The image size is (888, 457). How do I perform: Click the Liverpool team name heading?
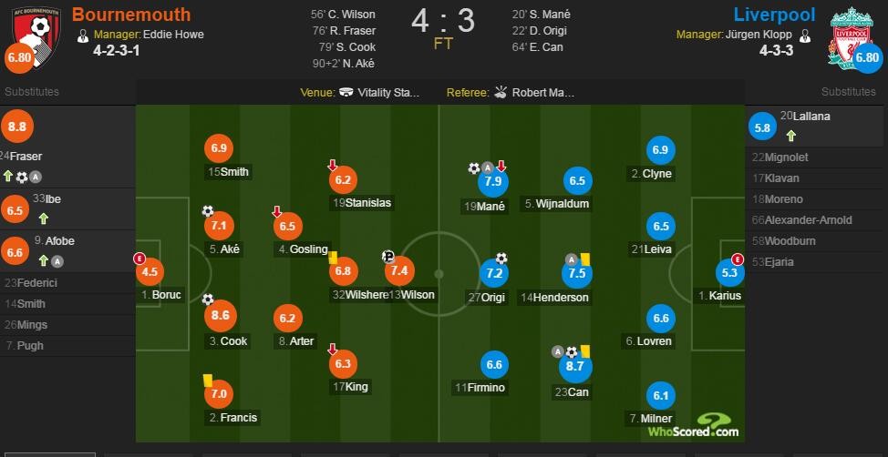coord(774,15)
